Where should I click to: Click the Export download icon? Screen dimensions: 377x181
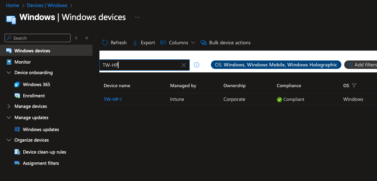point(135,43)
